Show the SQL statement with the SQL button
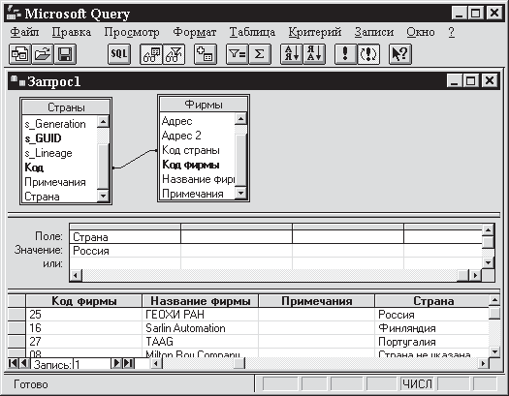 (119, 54)
